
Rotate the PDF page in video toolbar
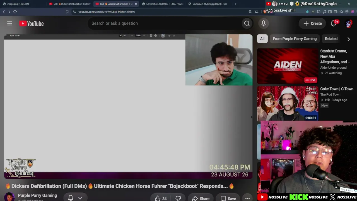click(x=156, y=35)
